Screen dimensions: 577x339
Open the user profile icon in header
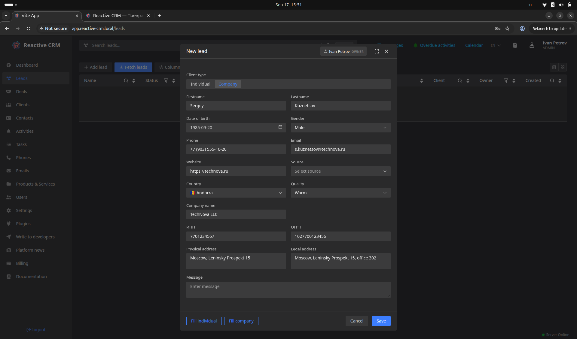[532, 45]
